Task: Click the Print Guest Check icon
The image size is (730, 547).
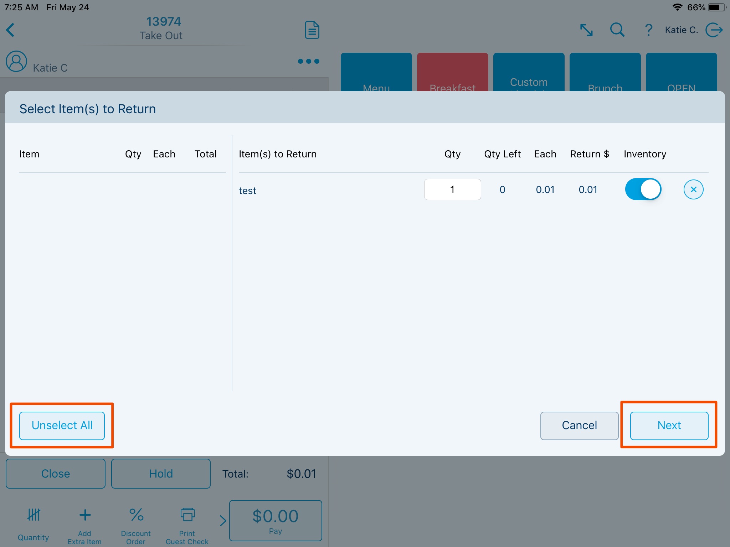Action: (187, 515)
